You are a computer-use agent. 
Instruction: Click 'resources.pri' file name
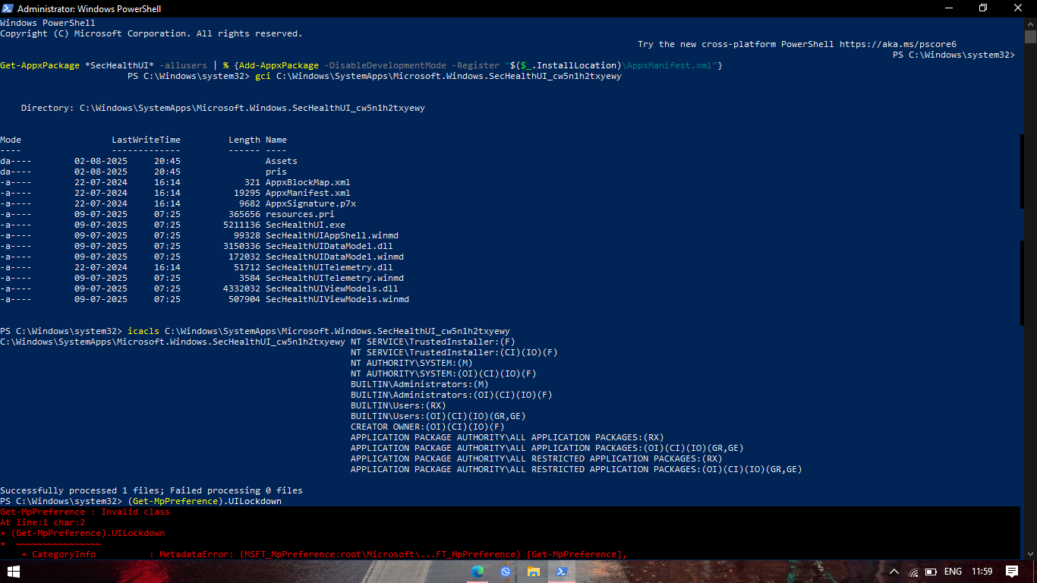tap(300, 214)
